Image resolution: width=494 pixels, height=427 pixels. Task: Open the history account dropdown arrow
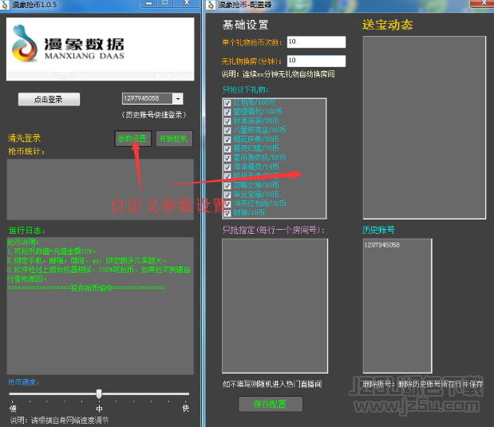tap(178, 99)
